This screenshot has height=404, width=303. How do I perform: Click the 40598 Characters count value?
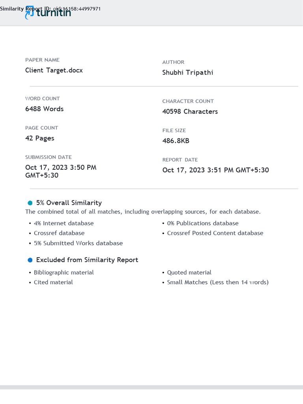[x=190, y=112]
